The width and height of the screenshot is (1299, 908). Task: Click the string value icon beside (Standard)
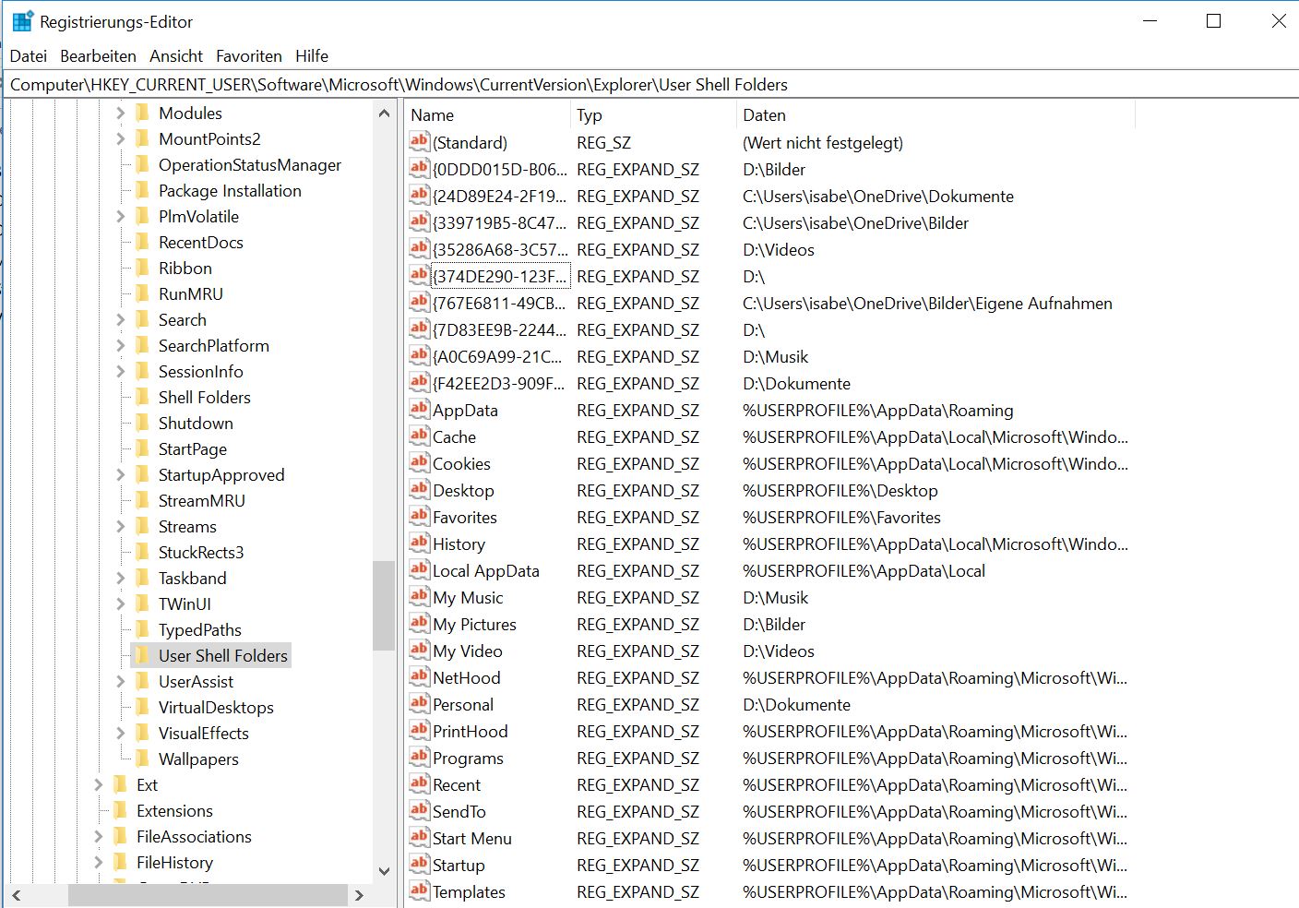click(420, 142)
